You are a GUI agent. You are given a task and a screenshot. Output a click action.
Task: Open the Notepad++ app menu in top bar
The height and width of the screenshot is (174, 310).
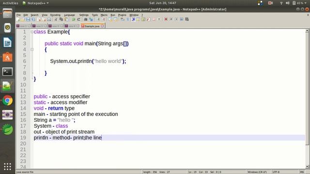(x=35, y=3)
